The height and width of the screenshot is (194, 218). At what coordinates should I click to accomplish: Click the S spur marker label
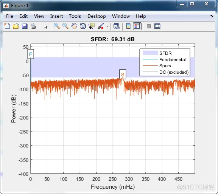tap(123, 74)
